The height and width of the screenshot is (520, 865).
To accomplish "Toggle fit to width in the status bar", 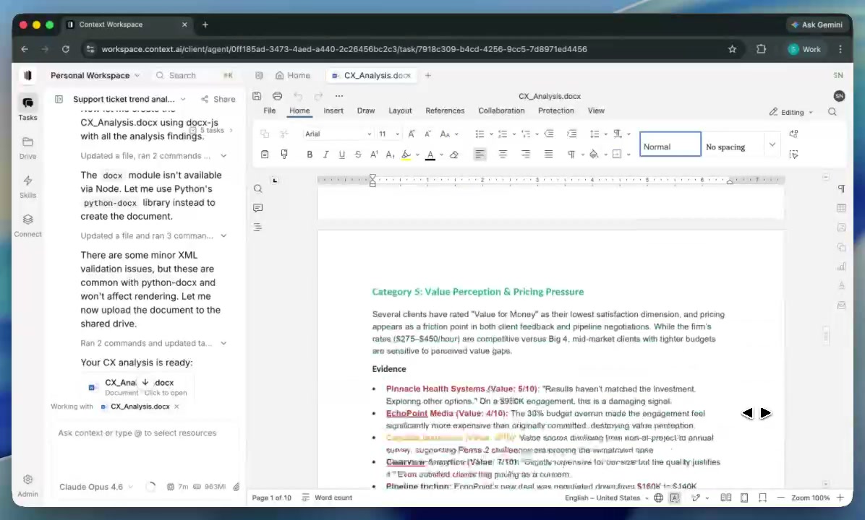I will 762,498.
